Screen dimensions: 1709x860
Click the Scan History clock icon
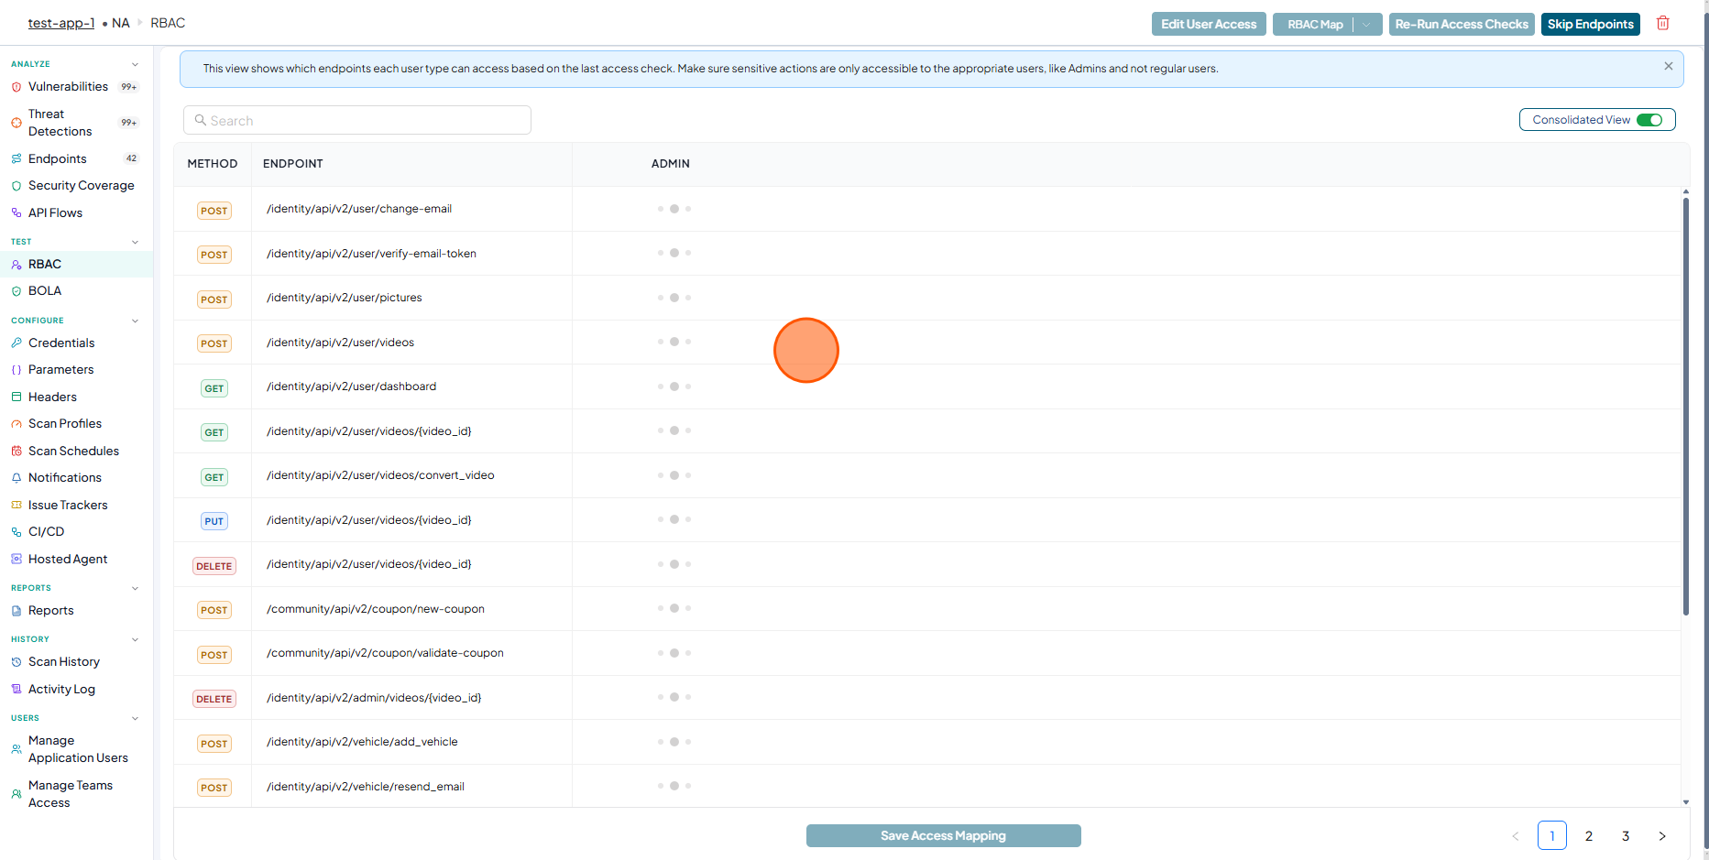pos(16,662)
